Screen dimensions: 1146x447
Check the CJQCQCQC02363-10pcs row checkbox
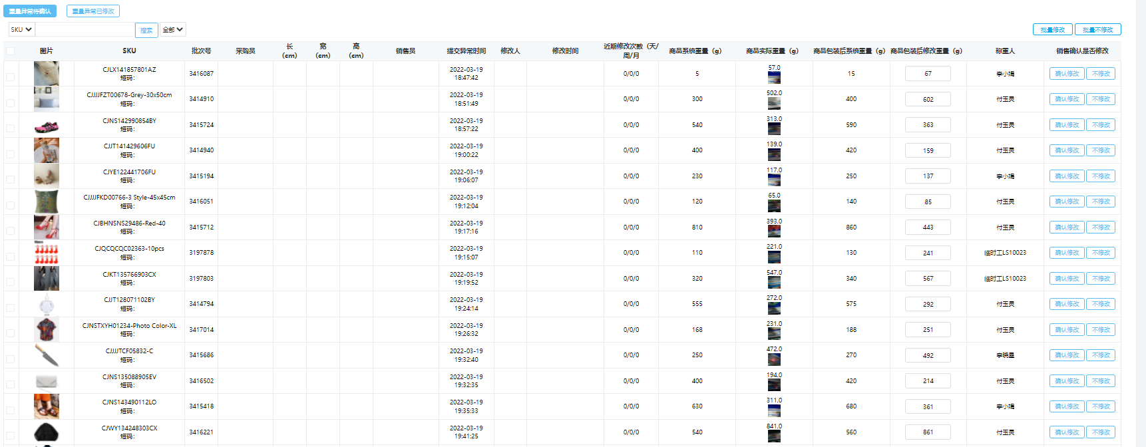tap(10, 257)
